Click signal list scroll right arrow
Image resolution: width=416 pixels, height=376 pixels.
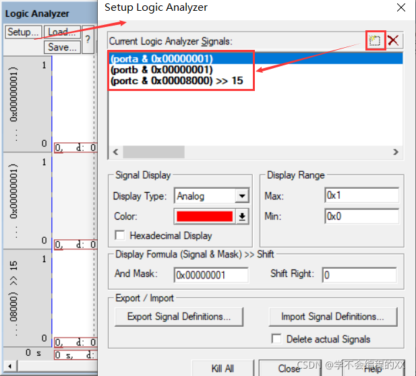(396, 152)
